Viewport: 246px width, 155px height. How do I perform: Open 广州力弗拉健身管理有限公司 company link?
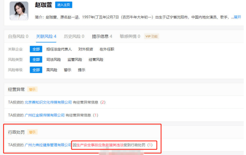click(48, 145)
